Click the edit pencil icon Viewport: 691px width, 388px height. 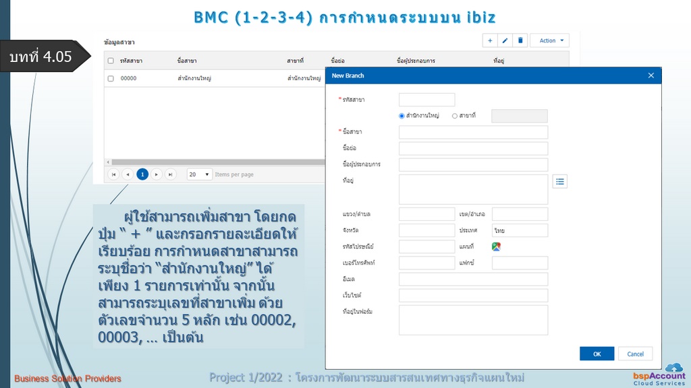click(x=505, y=40)
